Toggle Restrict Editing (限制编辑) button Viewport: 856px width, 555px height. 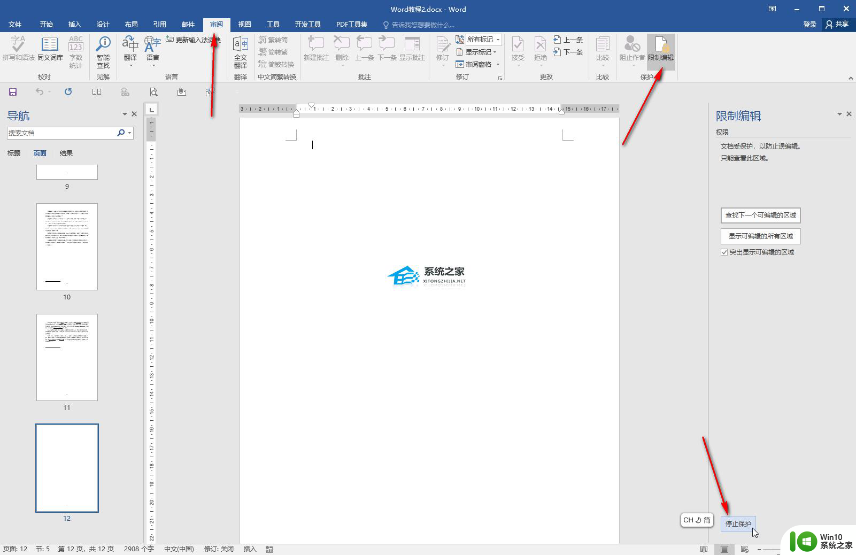(x=661, y=51)
